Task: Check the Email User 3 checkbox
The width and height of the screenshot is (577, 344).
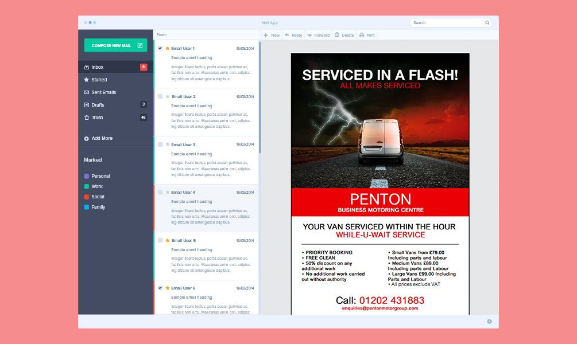Action: pyautogui.click(x=160, y=144)
